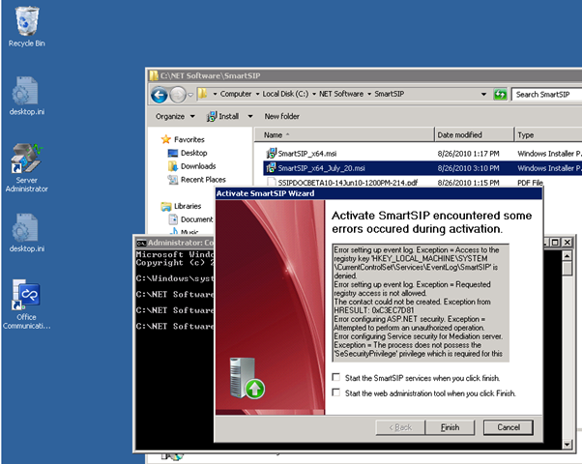Click the Favorites star icon
Screen dimensions: 582x464
pyautogui.click(x=166, y=139)
